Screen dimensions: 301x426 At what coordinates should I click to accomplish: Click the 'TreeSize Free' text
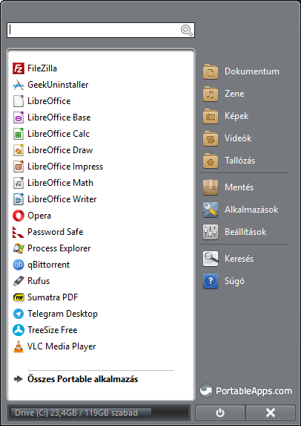(53, 330)
